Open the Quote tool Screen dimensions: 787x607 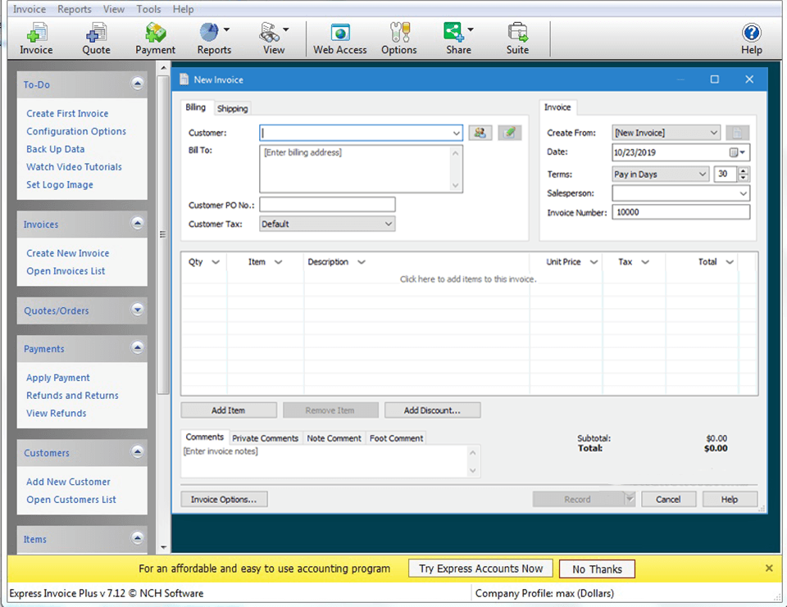[95, 38]
